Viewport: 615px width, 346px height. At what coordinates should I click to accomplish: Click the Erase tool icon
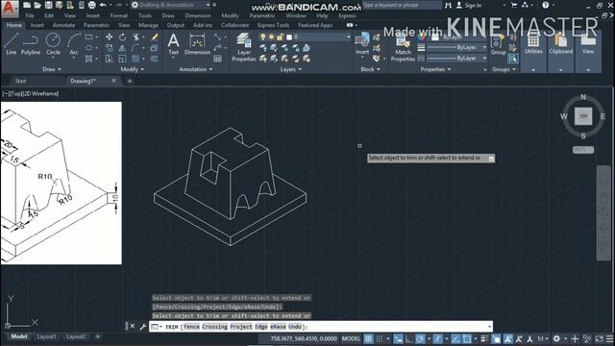(x=155, y=37)
